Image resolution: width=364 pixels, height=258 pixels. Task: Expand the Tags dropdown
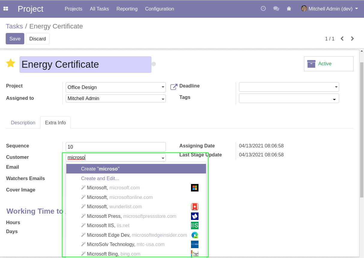click(x=334, y=98)
